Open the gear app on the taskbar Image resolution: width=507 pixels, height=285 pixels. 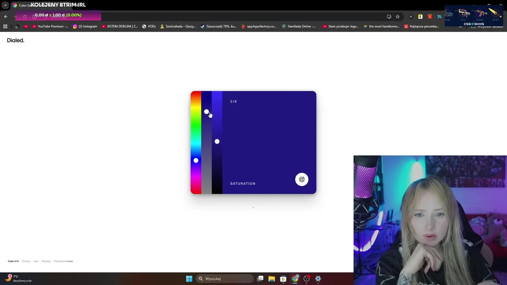point(318,279)
